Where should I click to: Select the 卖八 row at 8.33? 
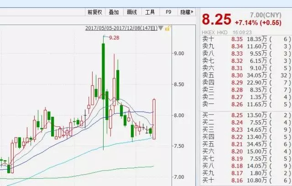pyautogui.click(x=246, y=54)
